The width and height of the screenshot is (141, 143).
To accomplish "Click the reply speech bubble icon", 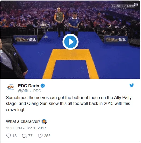I will 9,136.
